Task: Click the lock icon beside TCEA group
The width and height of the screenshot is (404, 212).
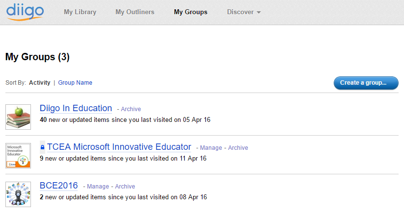Action: pos(42,147)
